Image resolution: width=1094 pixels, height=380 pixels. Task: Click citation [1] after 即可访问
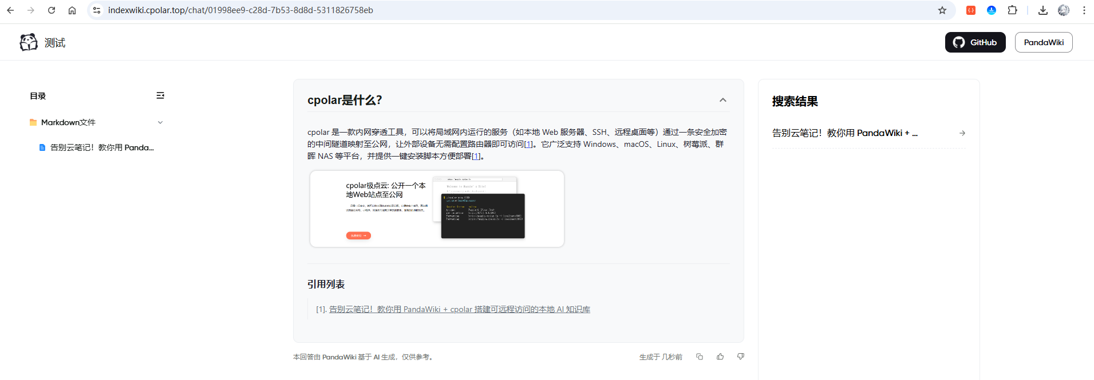click(528, 144)
